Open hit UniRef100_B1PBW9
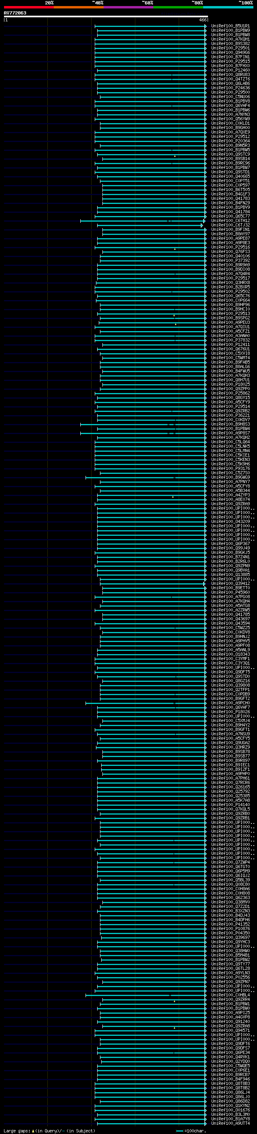Viewport: 257px width, 1134px height. tap(230, 31)
